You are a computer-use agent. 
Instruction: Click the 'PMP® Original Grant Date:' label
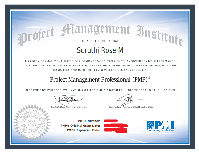tap(80, 126)
